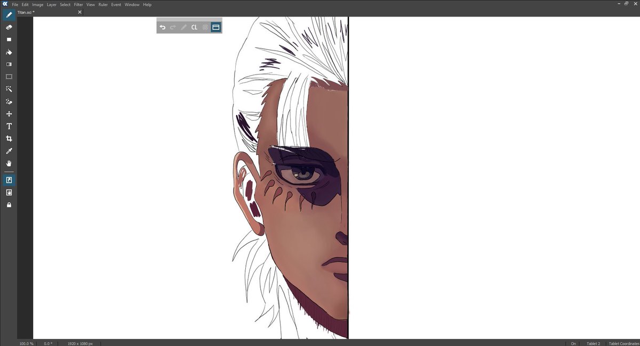Open the File menu

click(x=15, y=4)
